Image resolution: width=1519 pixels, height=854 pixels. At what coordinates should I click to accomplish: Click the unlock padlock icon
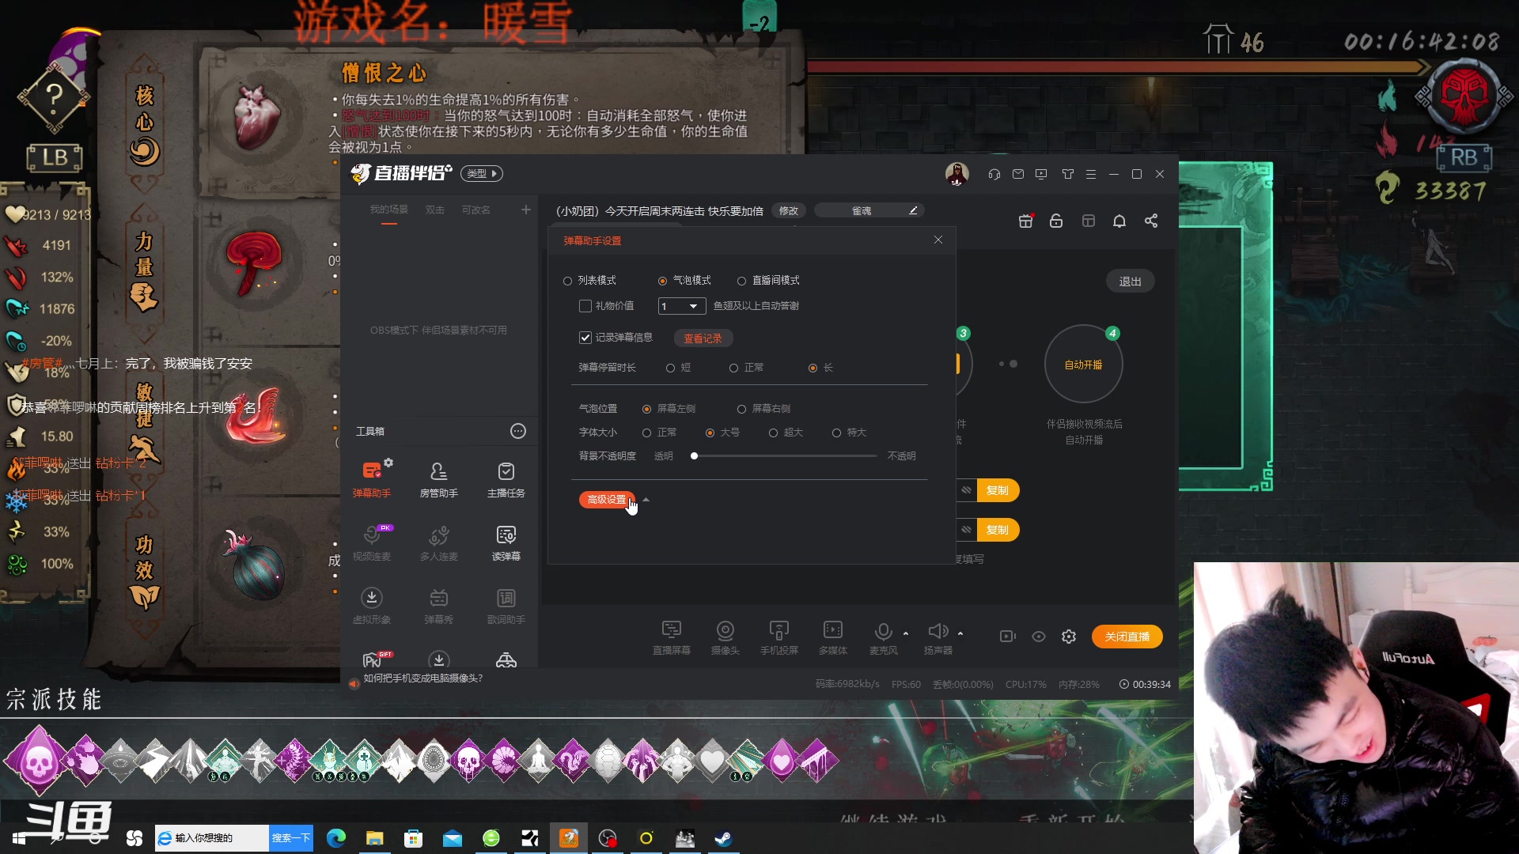(x=1056, y=221)
